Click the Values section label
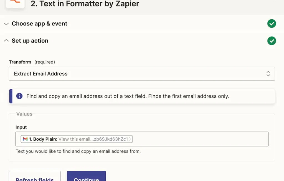Image resolution: width=284 pixels, height=181 pixels. 24,114
